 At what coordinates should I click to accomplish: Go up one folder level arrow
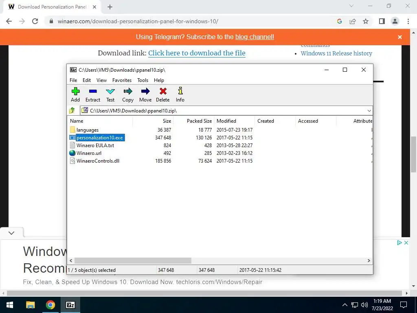(x=72, y=110)
